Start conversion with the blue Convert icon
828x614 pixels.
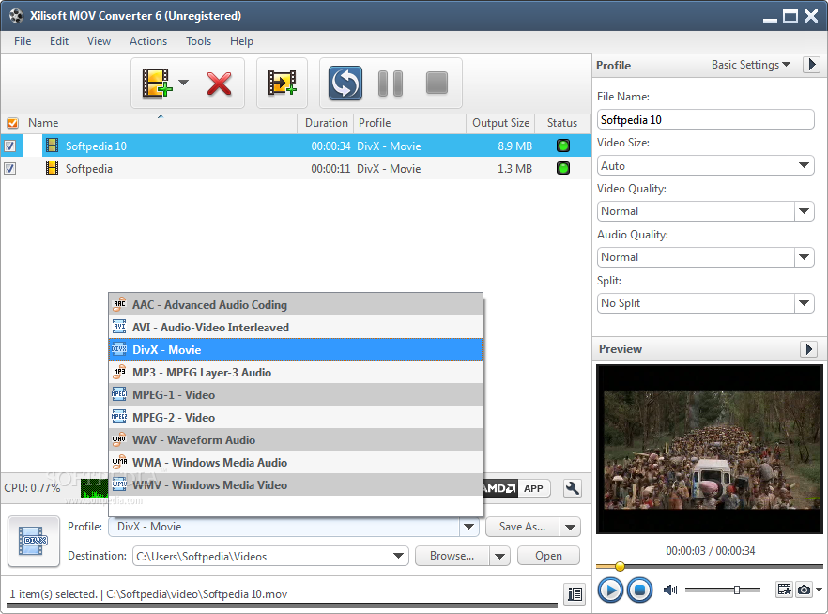(x=345, y=83)
